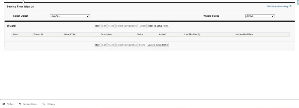
Task: Open the SFM Wizard help question icon
Action: coord(291,6)
